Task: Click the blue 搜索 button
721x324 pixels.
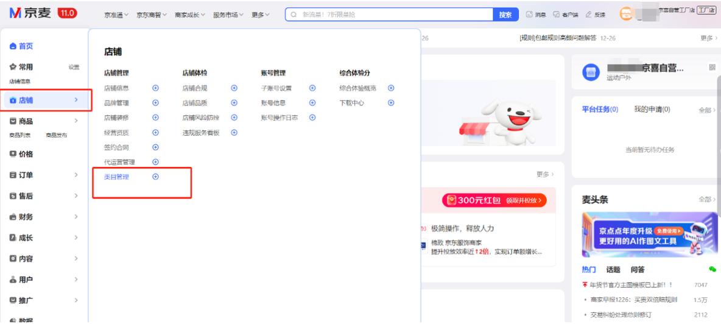Action: 505,15
